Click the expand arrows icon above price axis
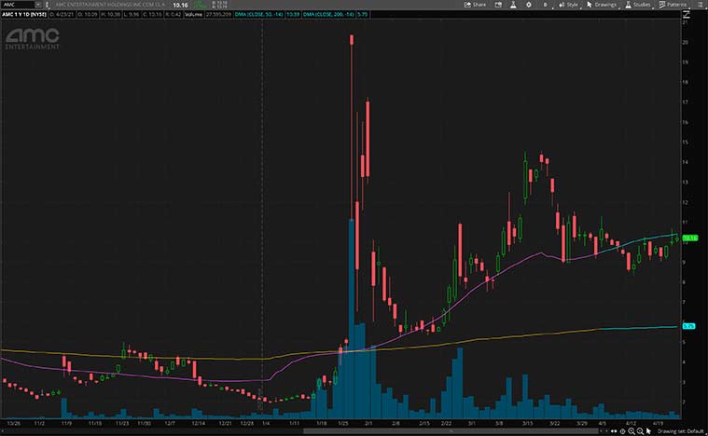 coord(687,16)
